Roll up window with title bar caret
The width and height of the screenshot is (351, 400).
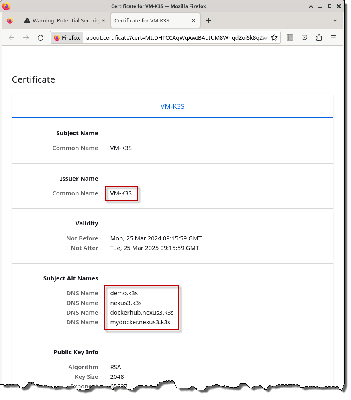(311, 6)
